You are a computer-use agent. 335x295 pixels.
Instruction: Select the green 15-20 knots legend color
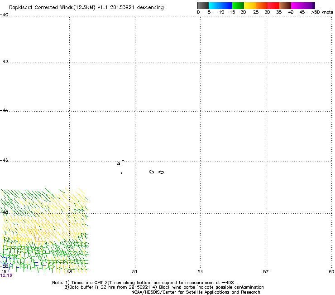coord(238,5)
